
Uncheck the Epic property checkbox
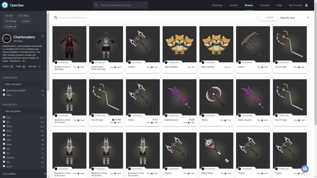[4, 117]
